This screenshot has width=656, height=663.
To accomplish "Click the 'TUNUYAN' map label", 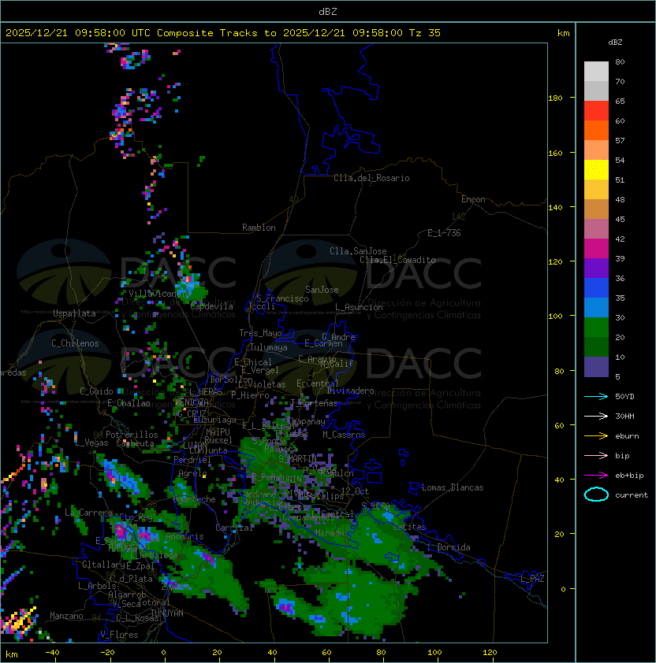I will click(167, 613).
